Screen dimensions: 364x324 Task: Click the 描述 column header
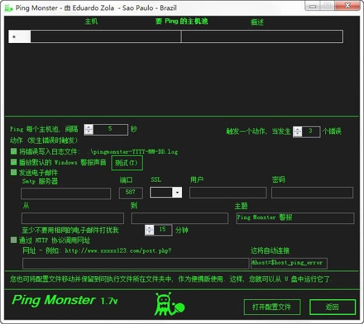pyautogui.click(x=257, y=22)
